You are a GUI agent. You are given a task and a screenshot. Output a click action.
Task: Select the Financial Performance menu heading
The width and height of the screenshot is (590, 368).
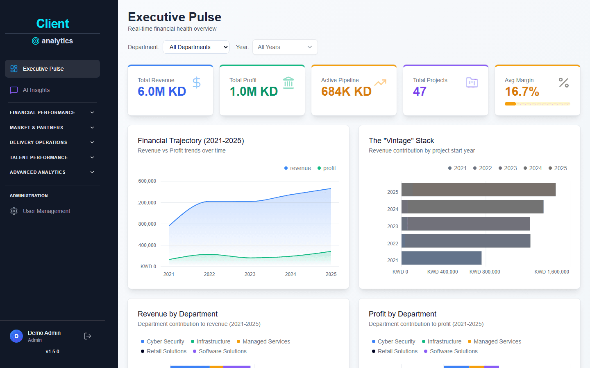(43, 112)
